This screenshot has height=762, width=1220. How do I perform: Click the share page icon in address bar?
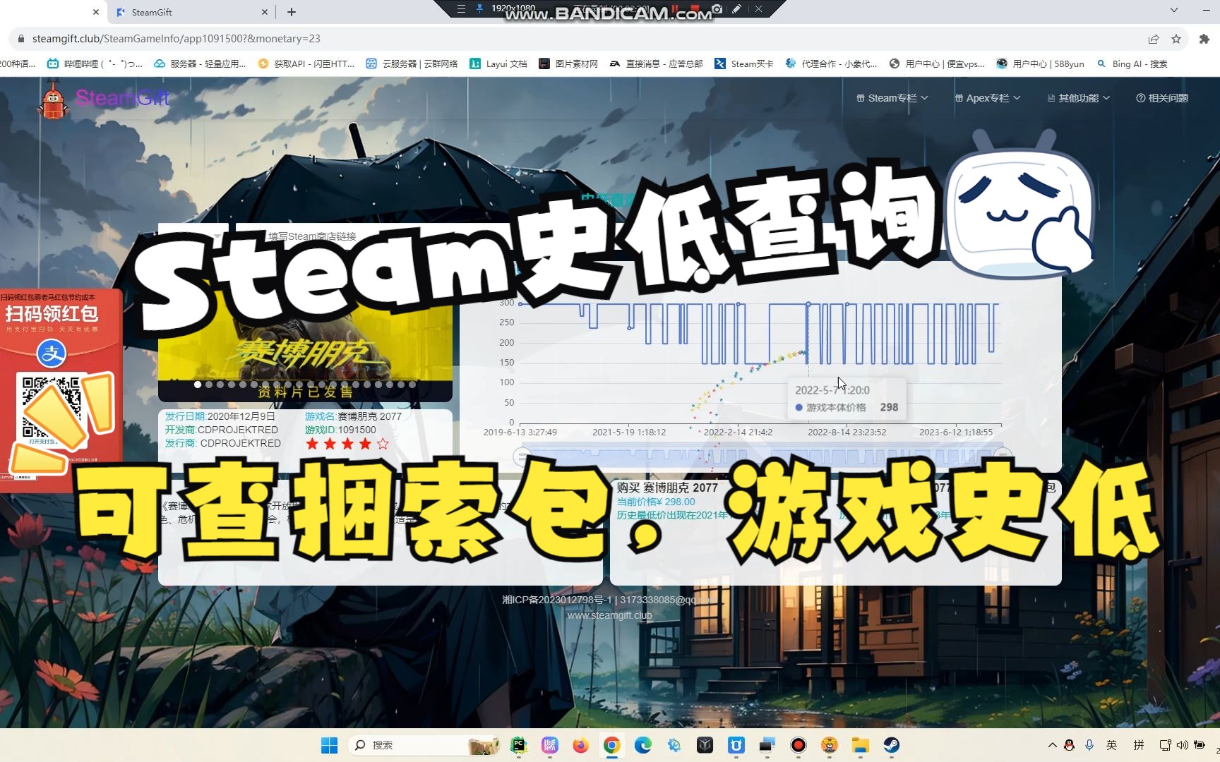(1154, 39)
